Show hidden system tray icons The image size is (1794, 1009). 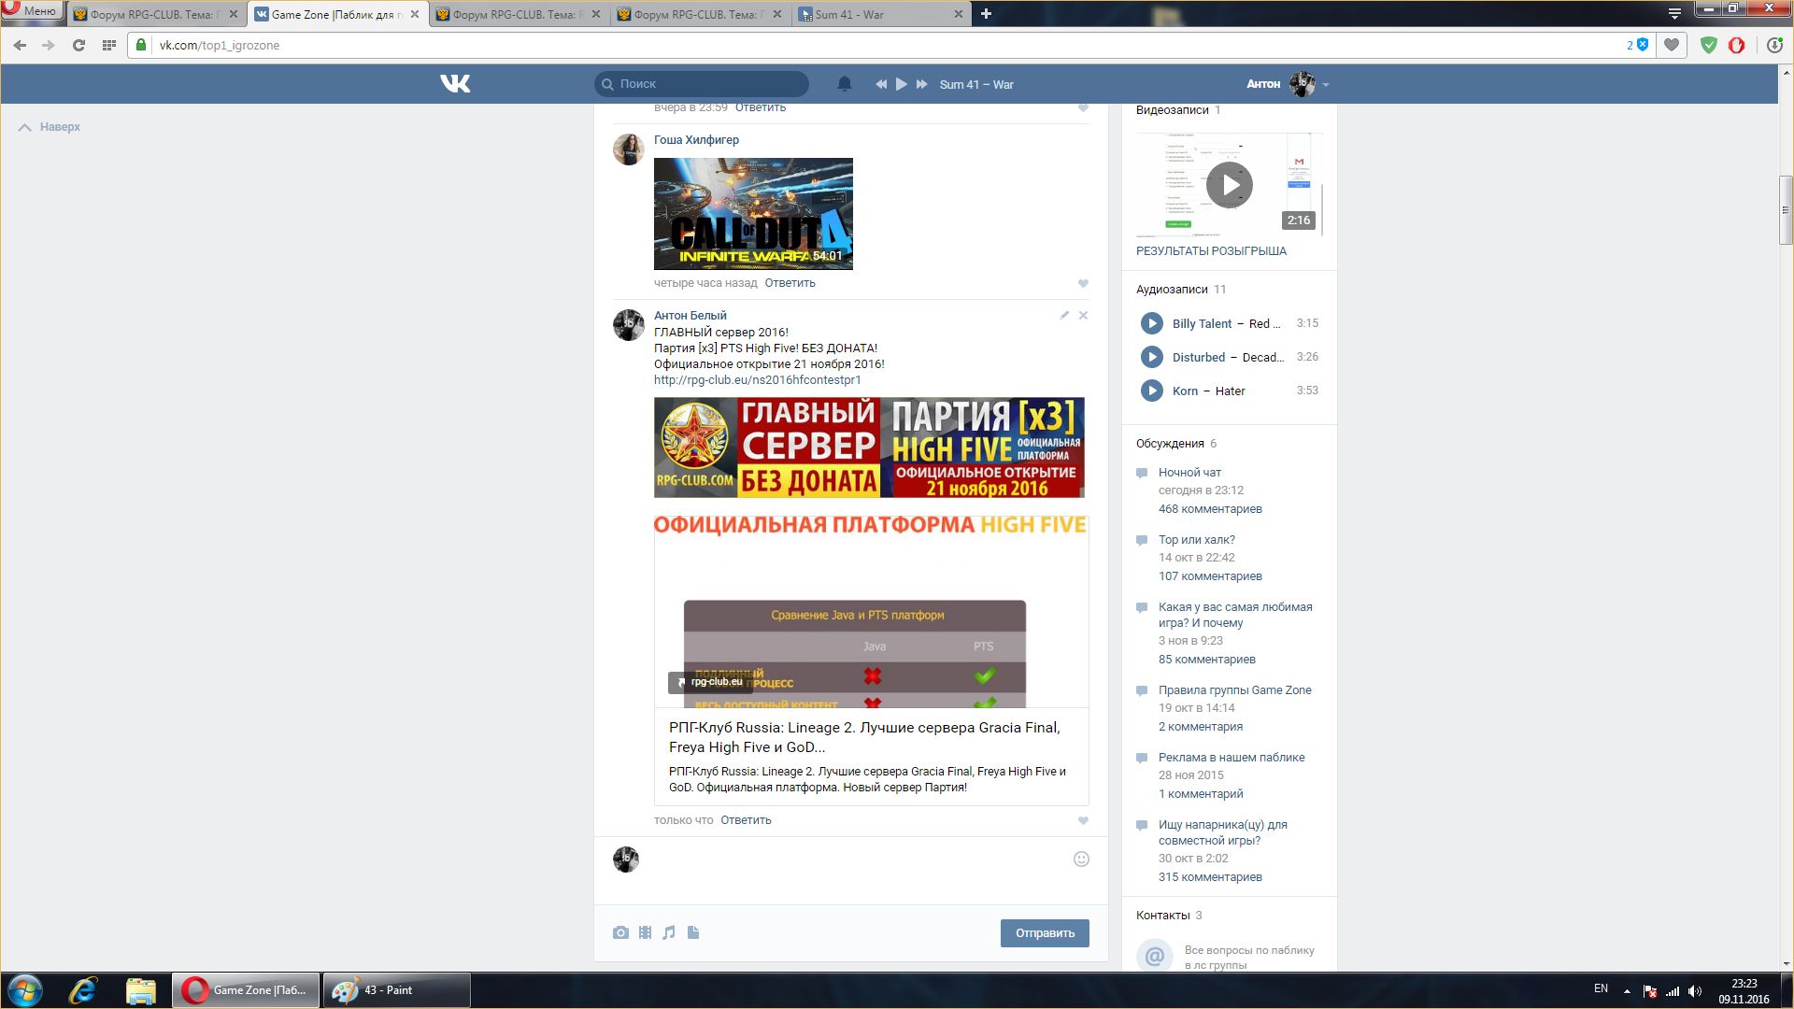tap(1627, 990)
